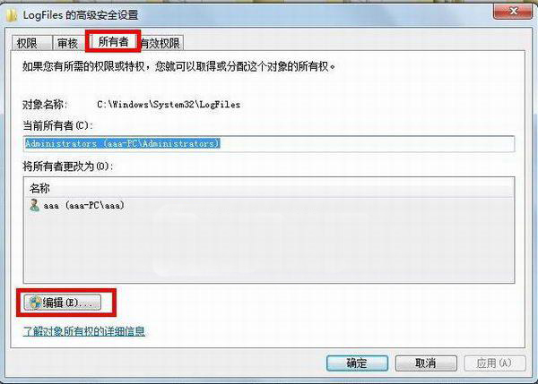Image resolution: width=538 pixels, height=384 pixels.
Task: Click the current owner Administrators field
Action: pos(269,143)
